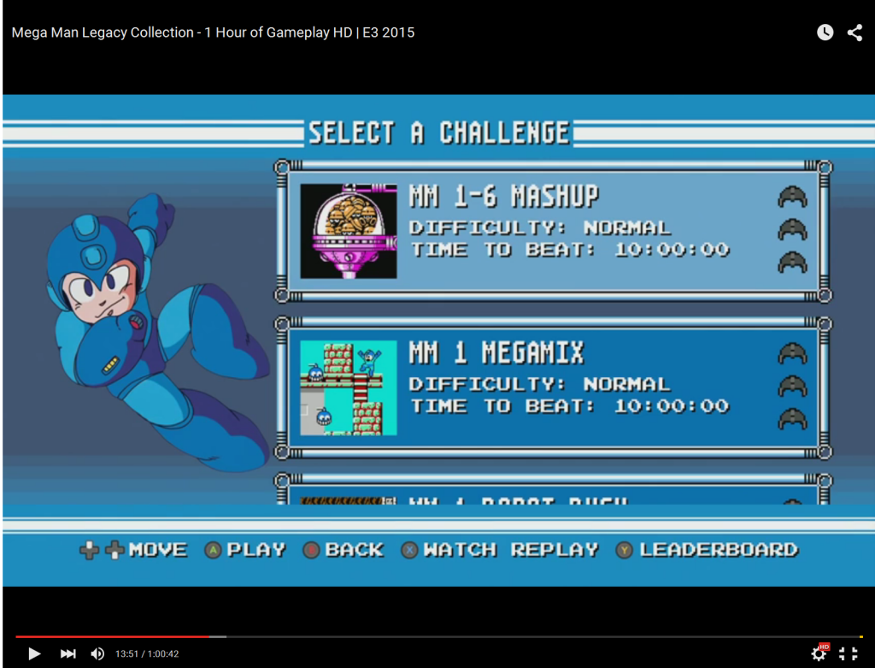Click the Y button icon beside LEADERBOARD
The width and height of the screenshot is (875, 668).
click(x=625, y=551)
